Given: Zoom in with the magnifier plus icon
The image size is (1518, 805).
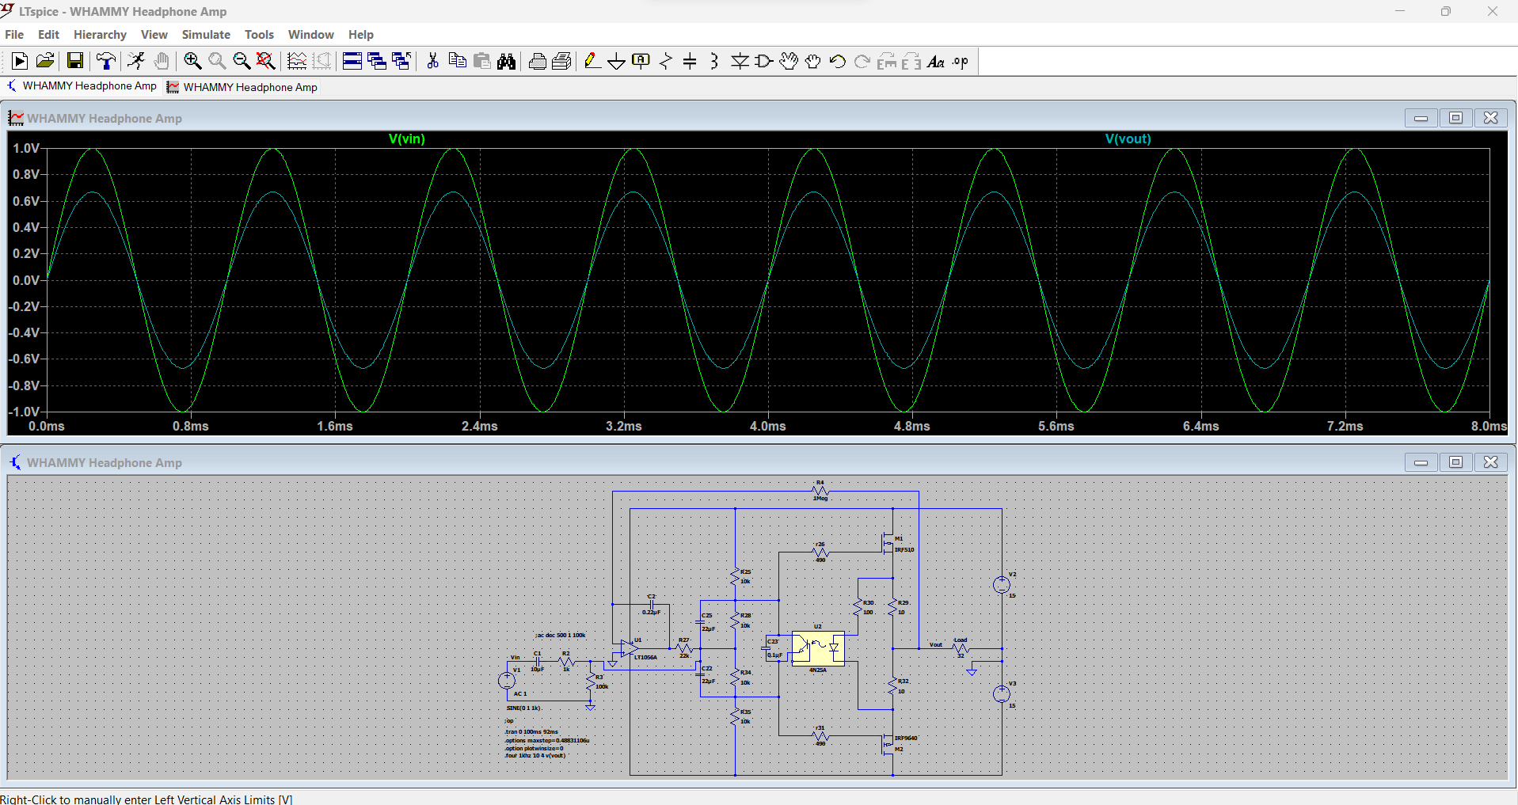Looking at the screenshot, I should coord(192,61).
